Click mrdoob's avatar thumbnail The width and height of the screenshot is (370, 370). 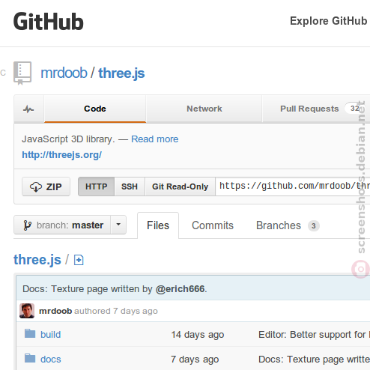27,311
